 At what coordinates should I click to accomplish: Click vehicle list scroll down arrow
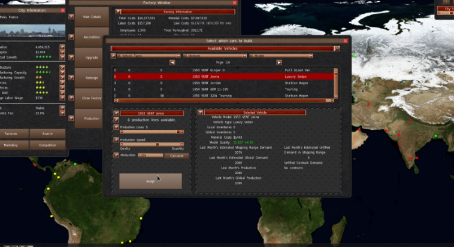tap(336, 97)
